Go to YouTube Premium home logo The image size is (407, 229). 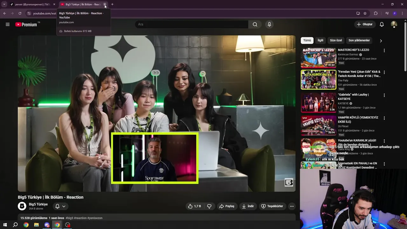(x=26, y=24)
